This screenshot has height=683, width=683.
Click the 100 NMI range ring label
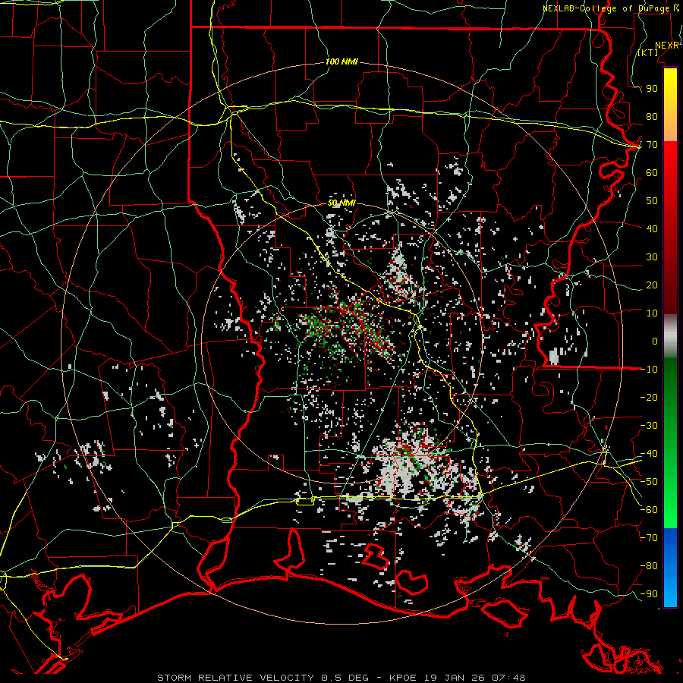click(x=341, y=62)
